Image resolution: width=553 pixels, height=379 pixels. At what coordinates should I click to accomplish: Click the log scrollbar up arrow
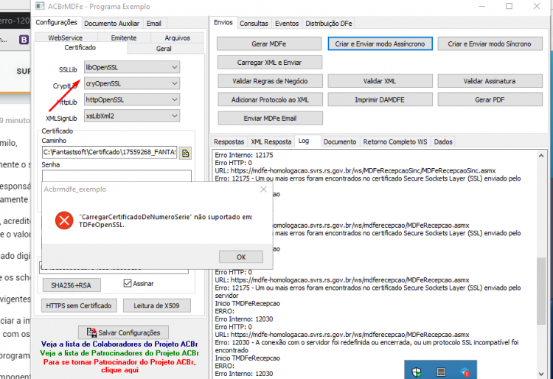pyautogui.click(x=541, y=156)
